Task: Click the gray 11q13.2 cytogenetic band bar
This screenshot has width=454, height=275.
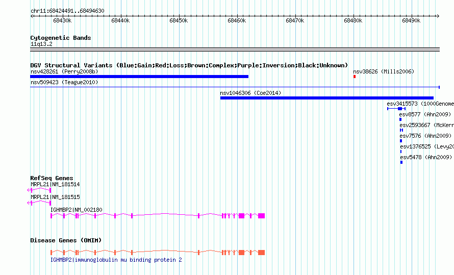Action: point(235,49)
